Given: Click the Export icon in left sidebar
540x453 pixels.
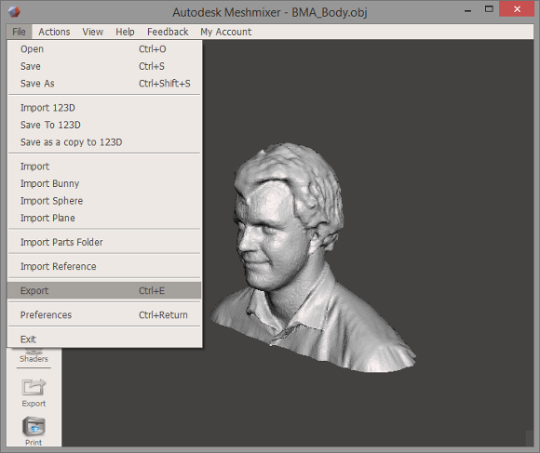Looking at the screenshot, I should pyautogui.click(x=34, y=387).
